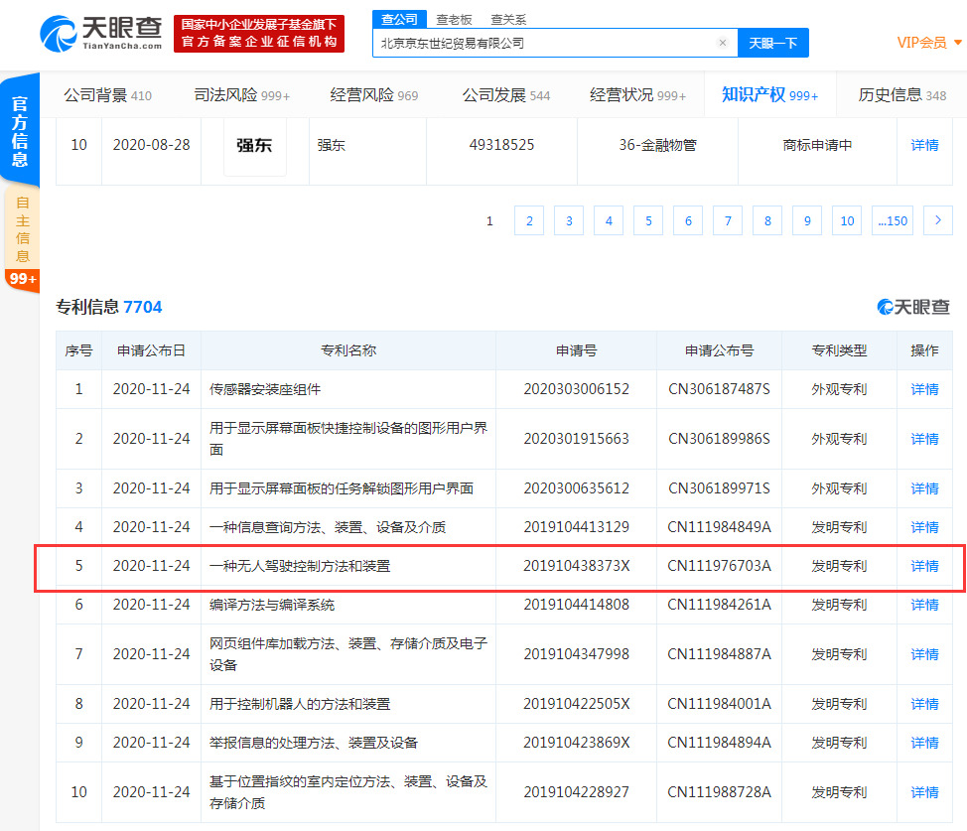
Task: Open 详情 for 传感器安装座组件 patent
Action: pyautogui.click(x=924, y=389)
